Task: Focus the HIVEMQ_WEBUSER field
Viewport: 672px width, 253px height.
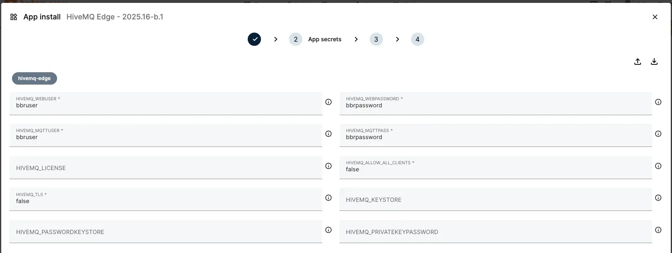Action: click(x=166, y=104)
